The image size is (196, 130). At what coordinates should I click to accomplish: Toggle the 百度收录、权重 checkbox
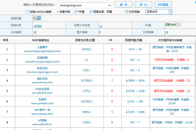click(x=91, y=12)
